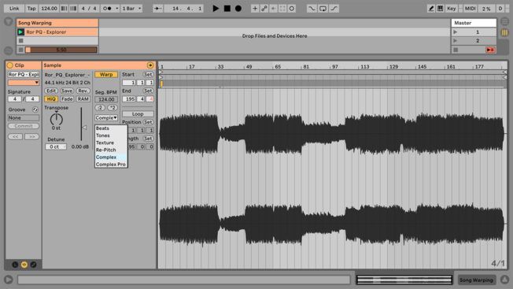The width and height of the screenshot is (513, 289).
Task: Click the 124.00 tempo field
Action: coord(49,9)
